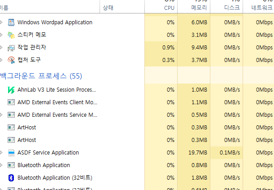This screenshot has width=274, height=190.
Task: Click the AhnLab V3 Lite green icon
Action: (x=11, y=90)
